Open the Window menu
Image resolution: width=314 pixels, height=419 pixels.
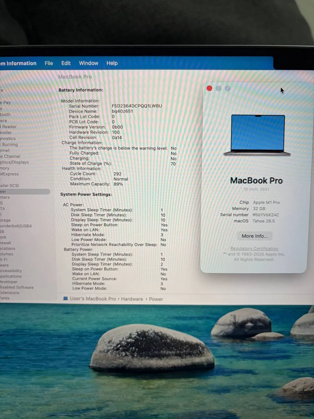(88, 63)
